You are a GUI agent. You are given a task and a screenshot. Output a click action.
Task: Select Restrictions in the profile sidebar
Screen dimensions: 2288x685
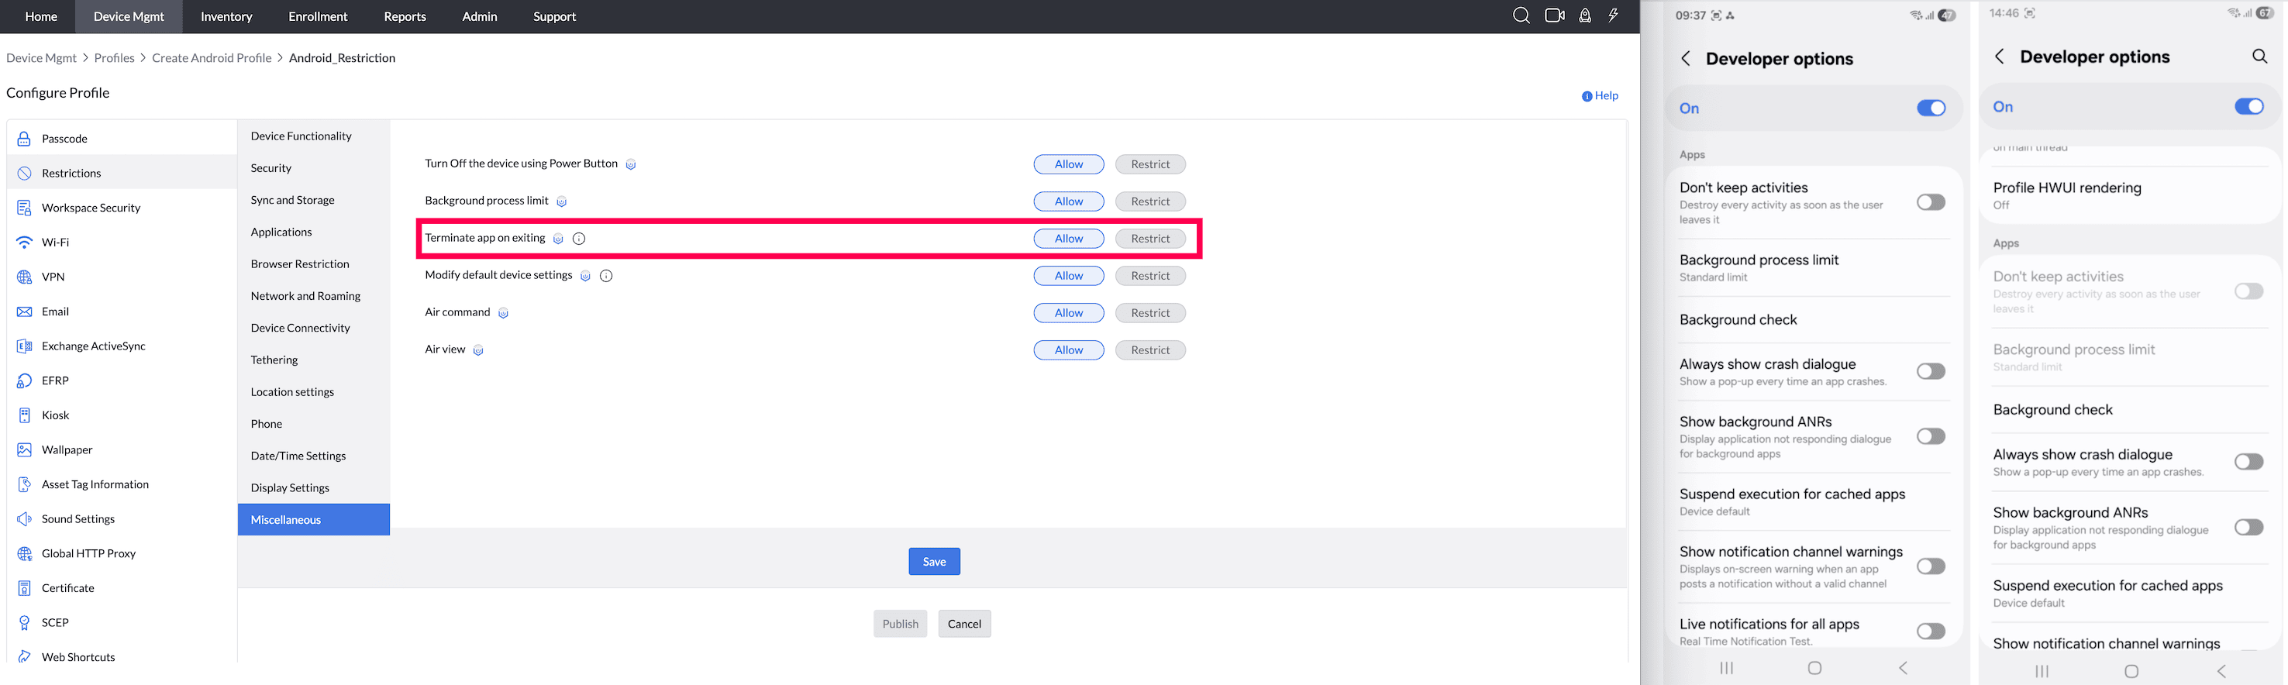click(122, 174)
